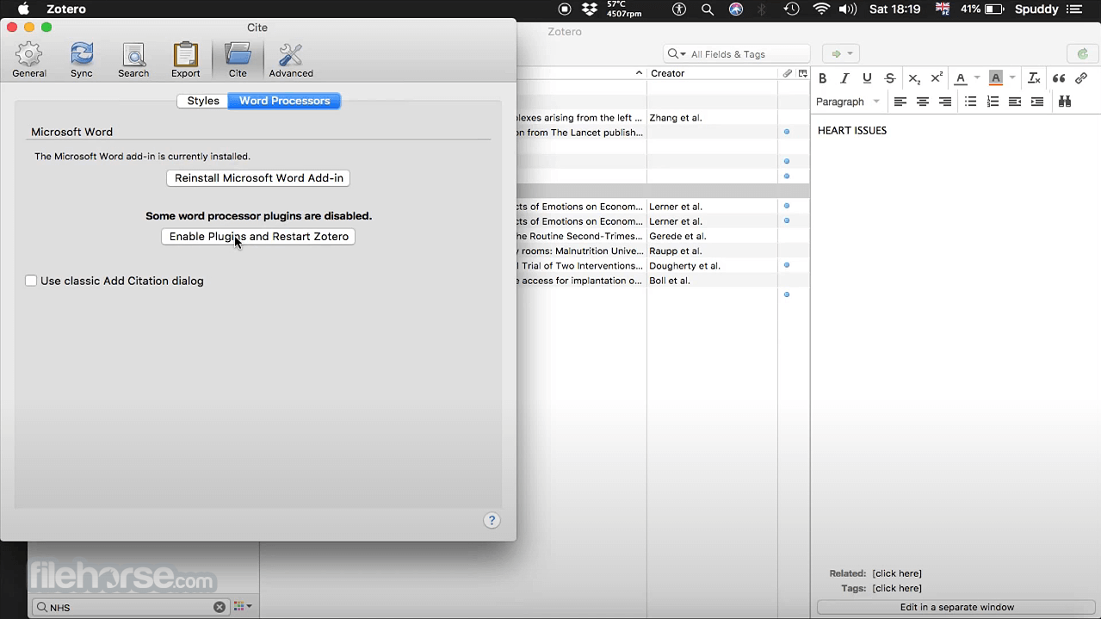Insert a bulleted list
Screen dimensions: 1101x619
970,102
